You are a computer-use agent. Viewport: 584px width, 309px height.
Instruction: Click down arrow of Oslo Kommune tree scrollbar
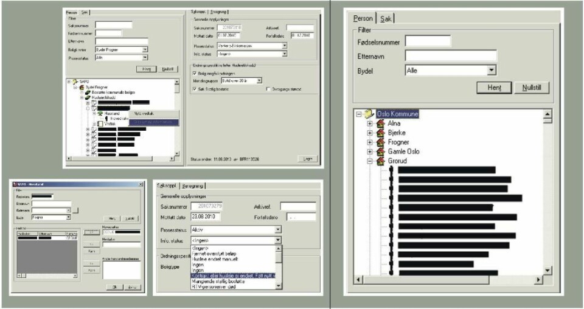[x=547, y=270]
